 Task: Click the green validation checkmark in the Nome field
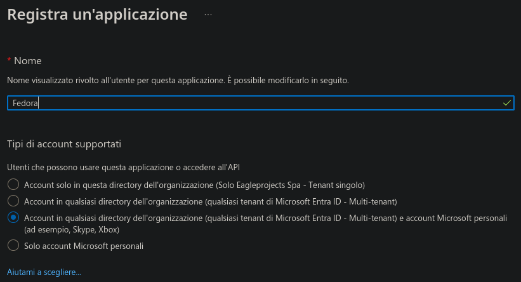(506, 102)
